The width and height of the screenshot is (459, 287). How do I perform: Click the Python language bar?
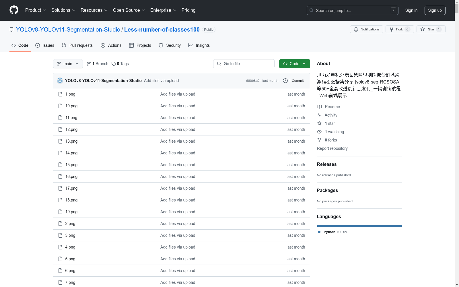359,226
